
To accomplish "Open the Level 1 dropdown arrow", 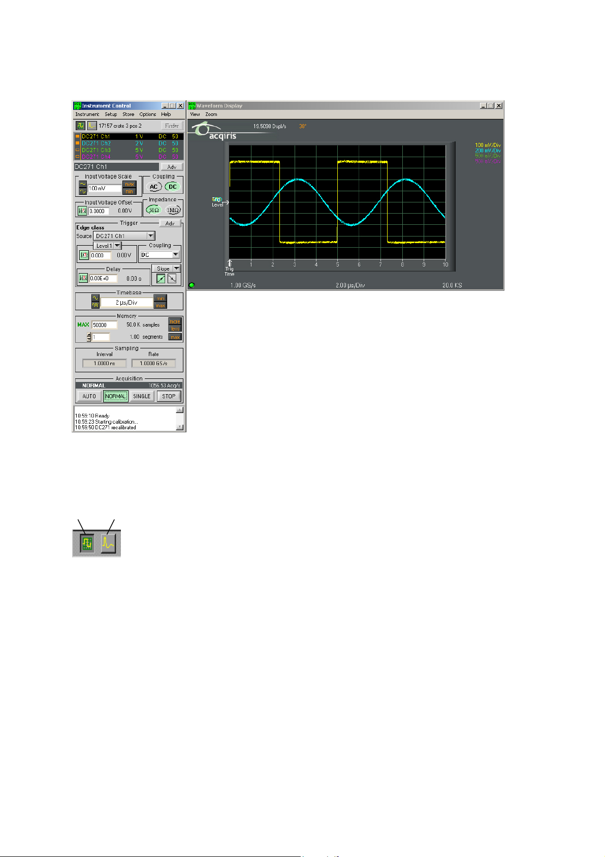I will (117, 246).
